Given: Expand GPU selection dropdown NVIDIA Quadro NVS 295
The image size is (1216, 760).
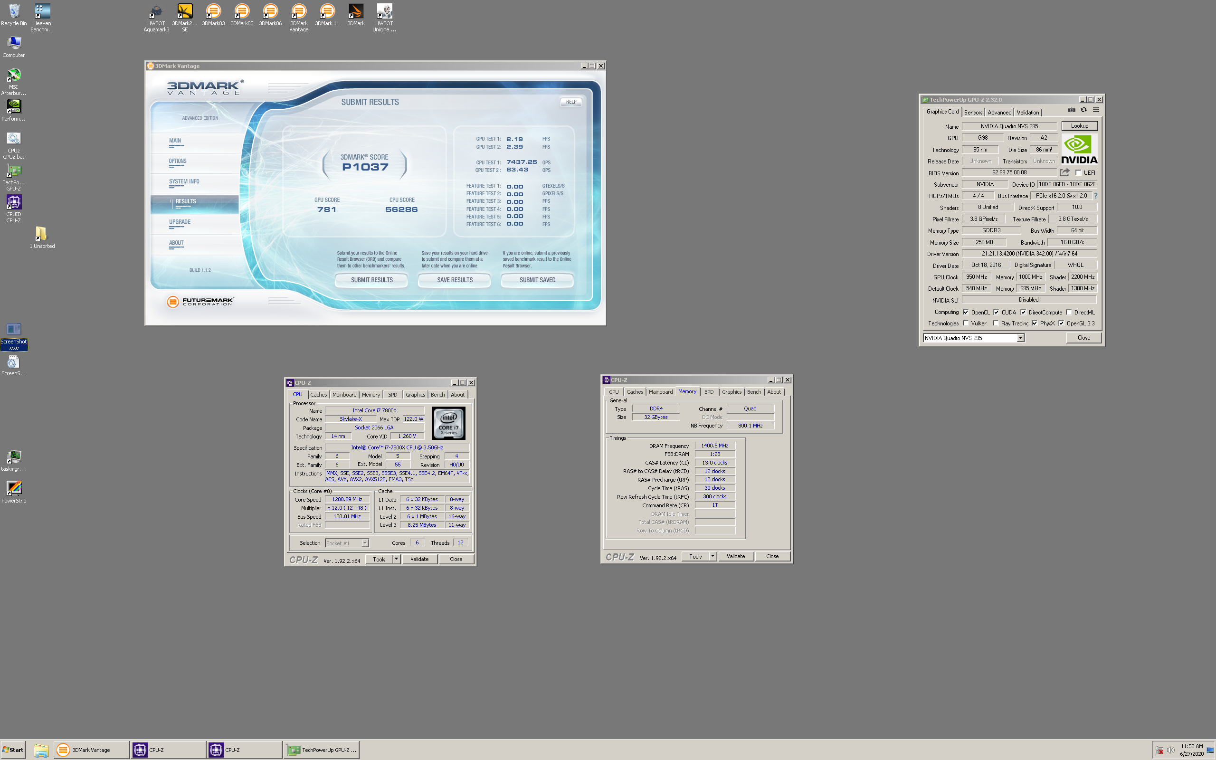Looking at the screenshot, I should pos(1020,338).
